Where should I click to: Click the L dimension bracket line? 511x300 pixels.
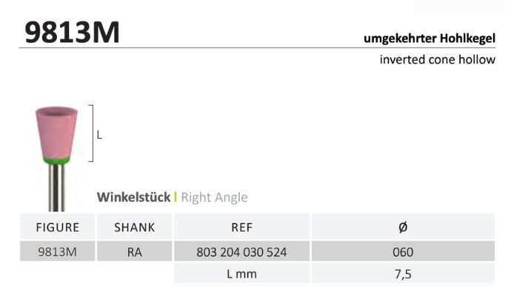click(x=92, y=133)
